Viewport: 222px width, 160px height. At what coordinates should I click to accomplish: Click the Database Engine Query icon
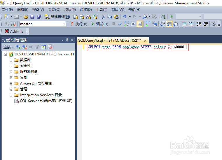coord(76,17)
